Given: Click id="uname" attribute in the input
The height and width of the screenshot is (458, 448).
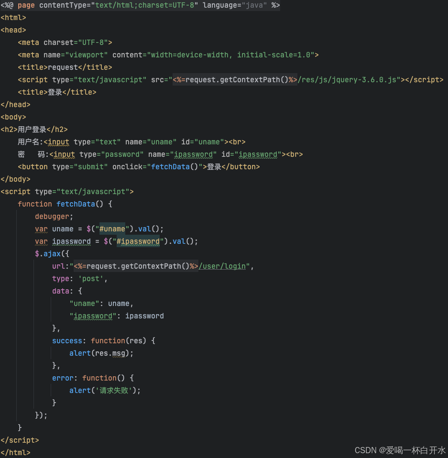Looking at the screenshot, I should click(x=203, y=142).
